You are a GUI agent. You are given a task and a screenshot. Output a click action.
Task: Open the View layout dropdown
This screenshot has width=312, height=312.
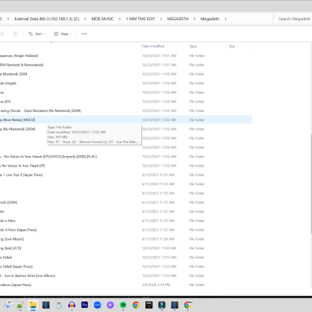click(x=63, y=34)
